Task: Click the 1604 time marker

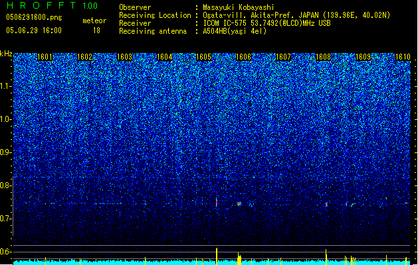Action: [165, 57]
